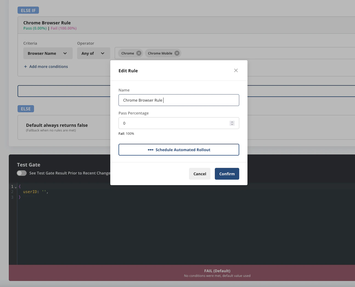
Task: Confirm the rule edits
Action: click(x=227, y=174)
